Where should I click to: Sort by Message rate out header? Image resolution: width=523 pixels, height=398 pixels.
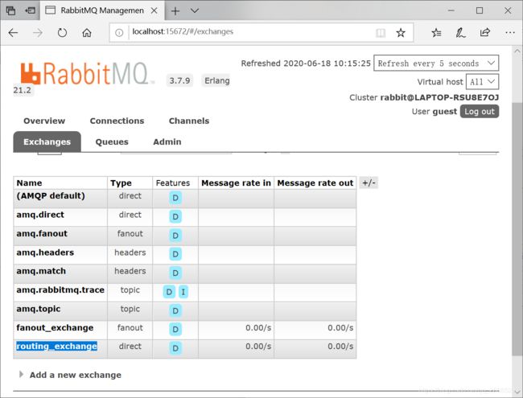[315, 183]
